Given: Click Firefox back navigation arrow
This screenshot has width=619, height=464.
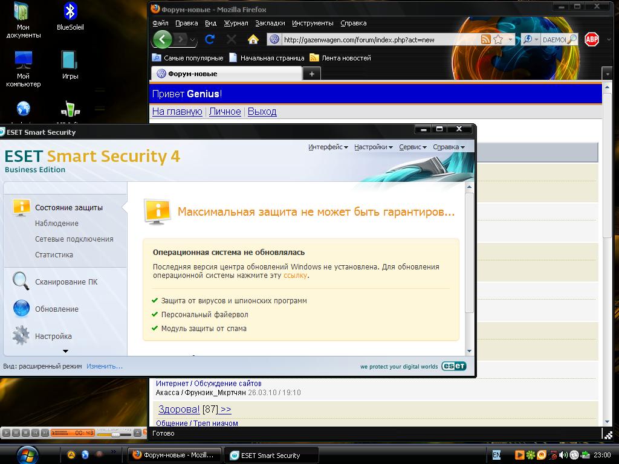Looking at the screenshot, I should click(162, 39).
